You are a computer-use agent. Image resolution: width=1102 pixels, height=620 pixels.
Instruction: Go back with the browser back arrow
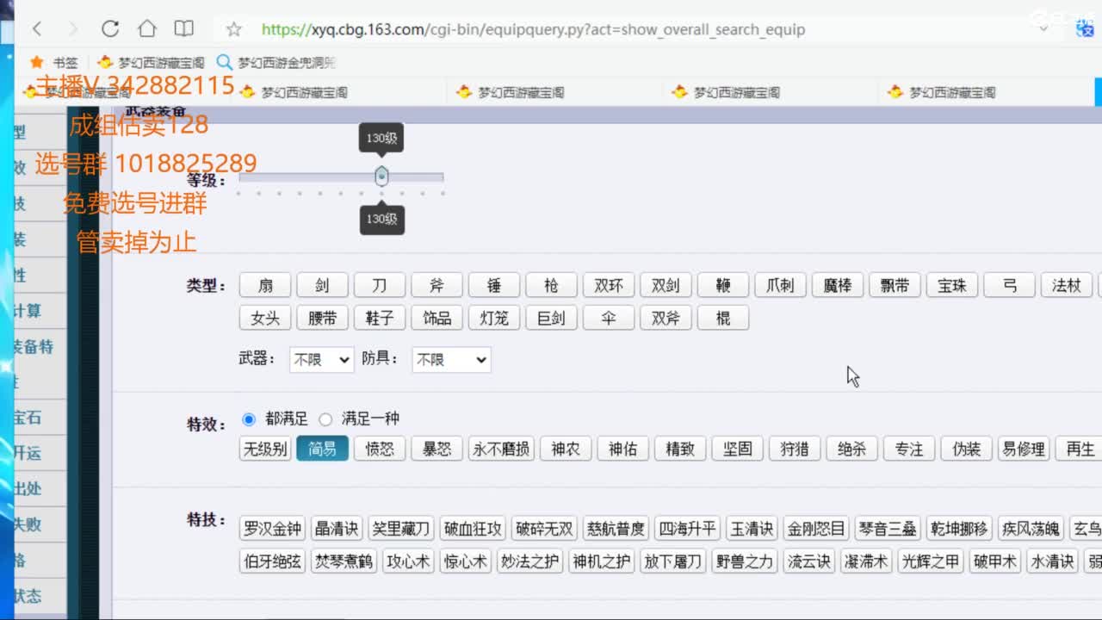37,29
